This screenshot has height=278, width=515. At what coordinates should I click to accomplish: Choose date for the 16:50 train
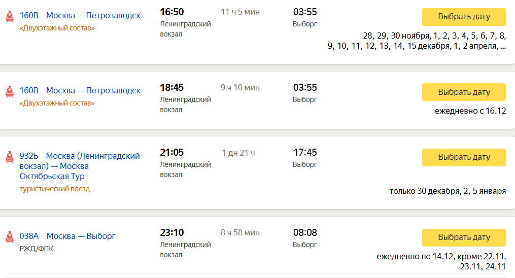pyautogui.click(x=464, y=17)
